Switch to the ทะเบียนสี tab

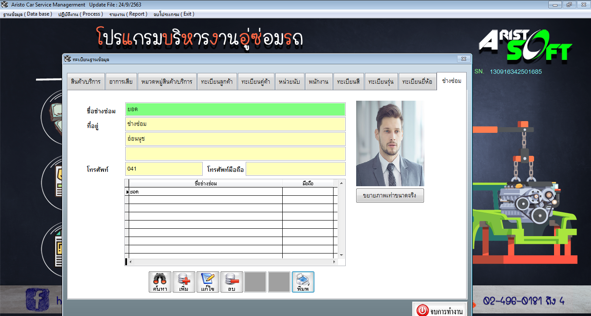click(348, 82)
